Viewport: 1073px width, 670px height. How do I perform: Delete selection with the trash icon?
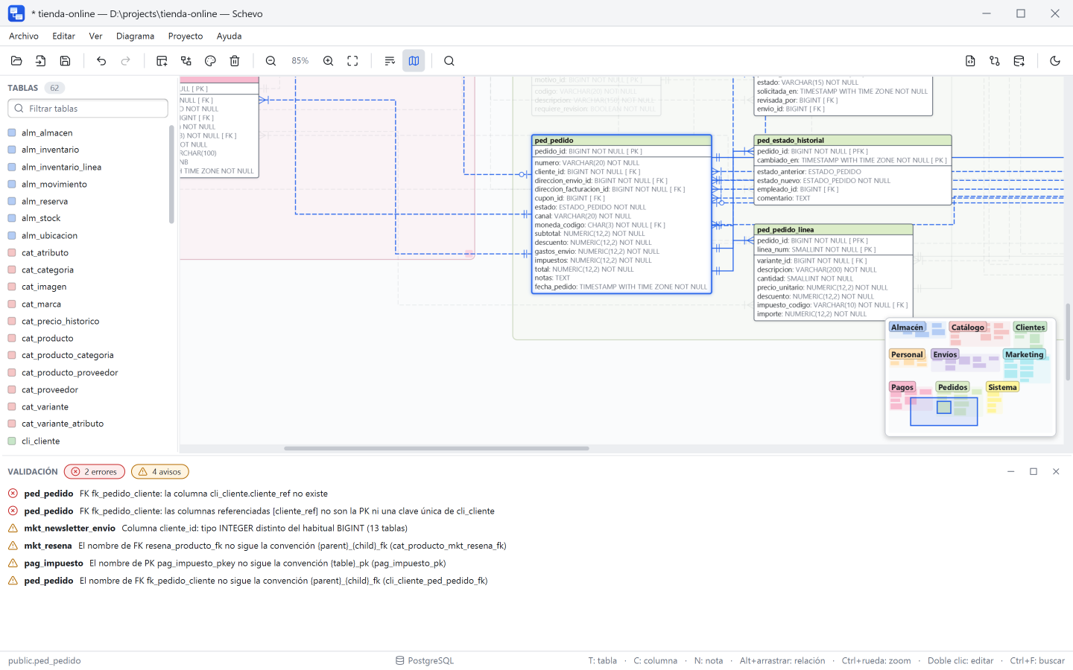(x=235, y=61)
